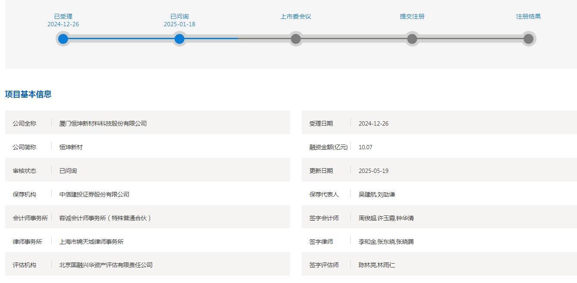
Task: Select company name 厦门恒坤新材料科技股份有限公司
Action: pos(103,123)
